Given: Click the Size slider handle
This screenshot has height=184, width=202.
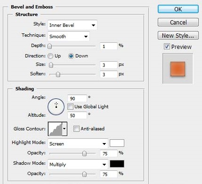Looking at the screenshot, I should coord(51,65).
